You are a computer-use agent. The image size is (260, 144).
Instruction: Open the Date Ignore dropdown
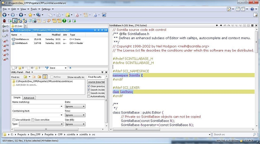(75, 106)
